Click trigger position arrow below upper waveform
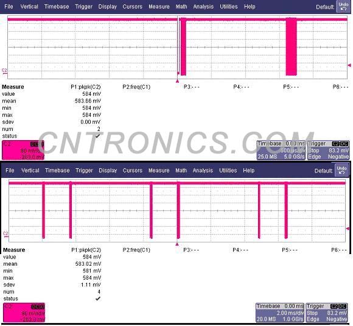 [177, 81]
